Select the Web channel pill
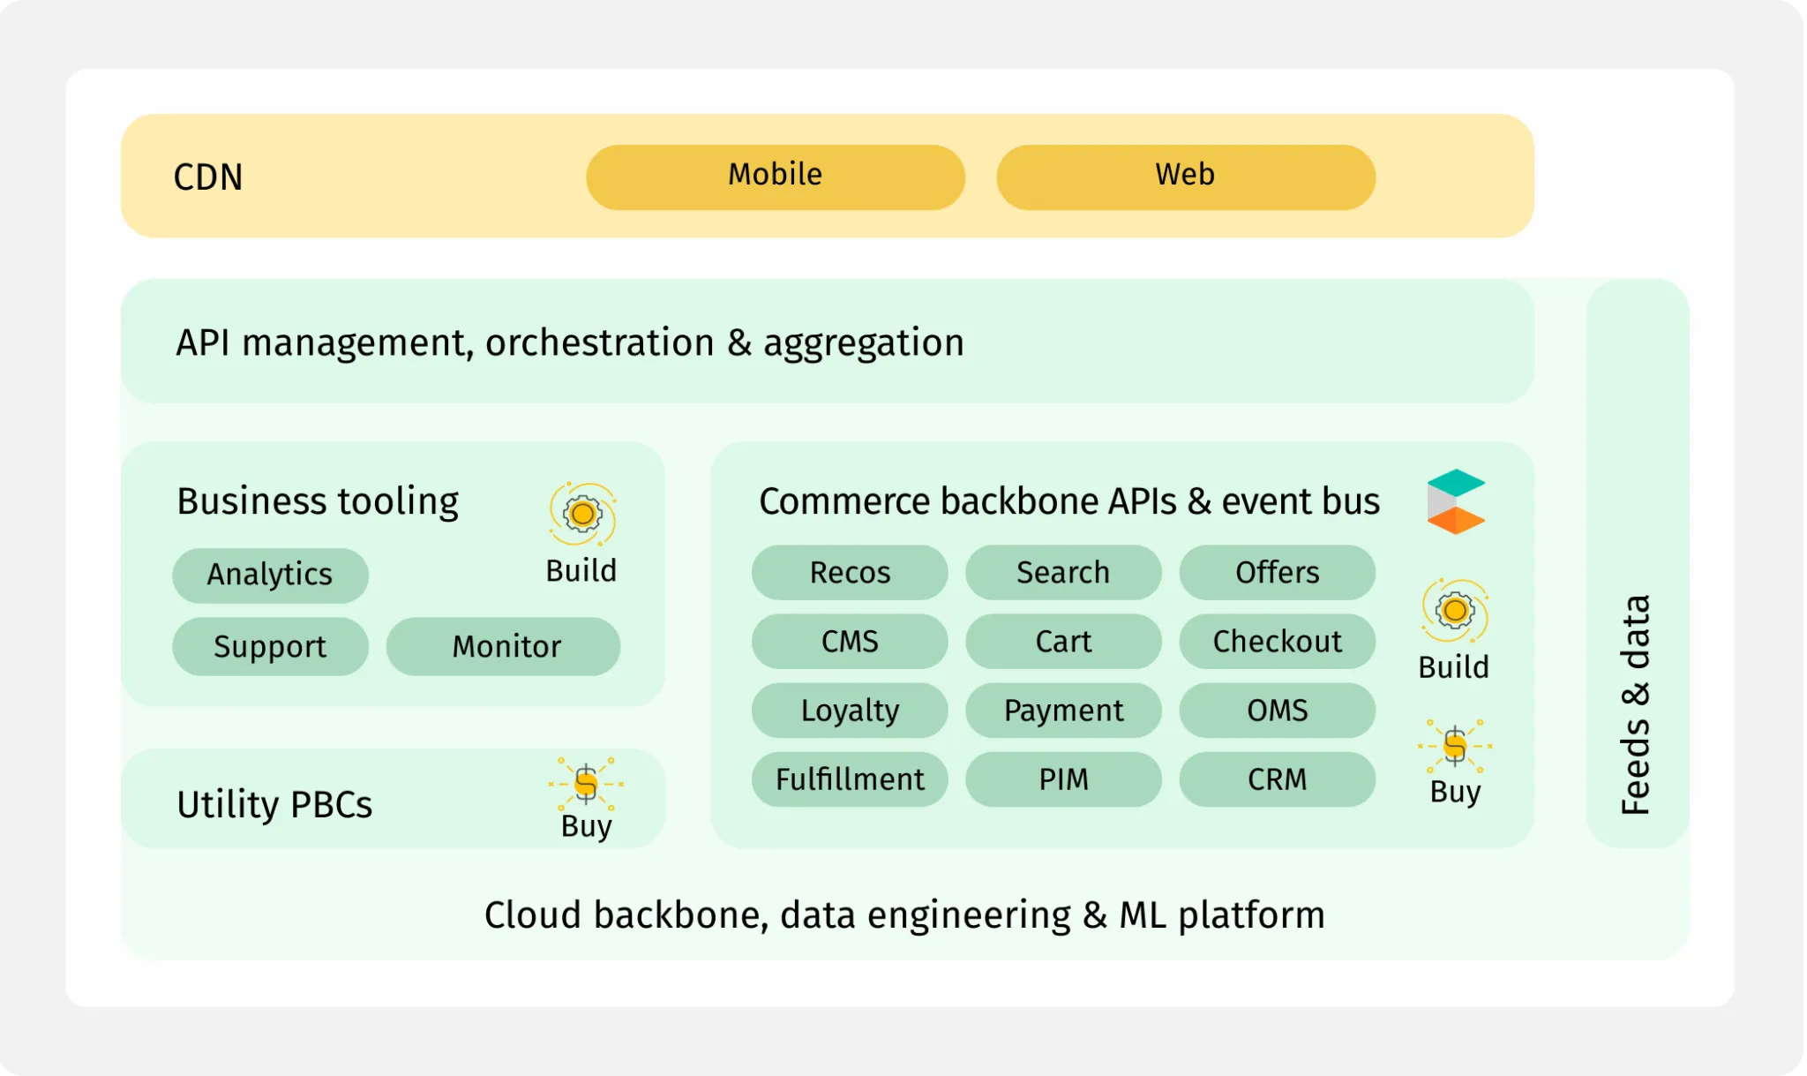 tap(1185, 176)
